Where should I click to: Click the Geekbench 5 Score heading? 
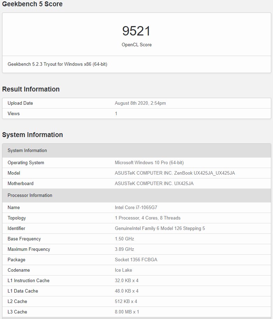32,4
